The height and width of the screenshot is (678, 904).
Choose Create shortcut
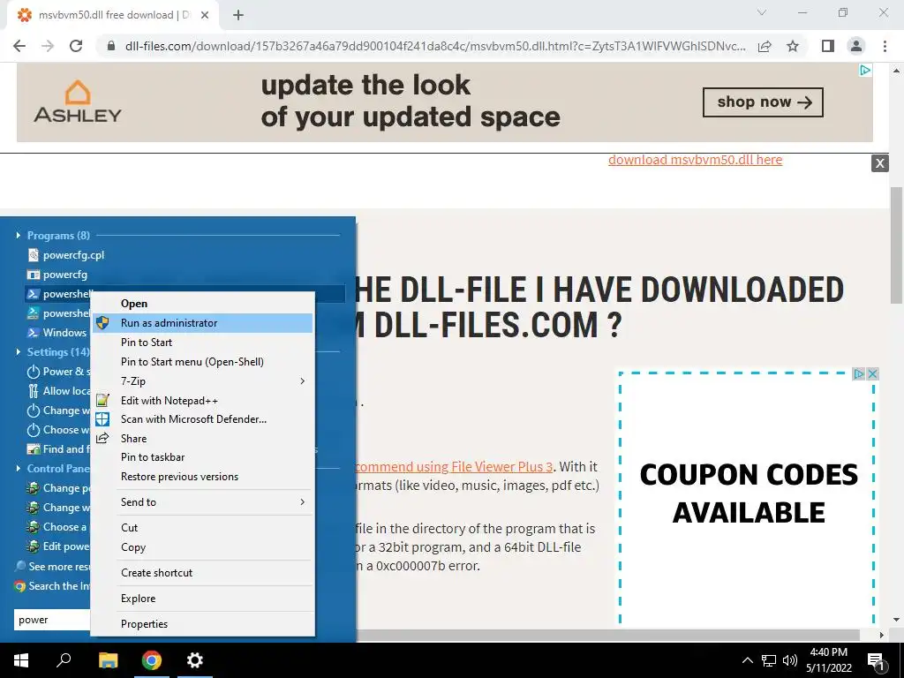coord(202,572)
